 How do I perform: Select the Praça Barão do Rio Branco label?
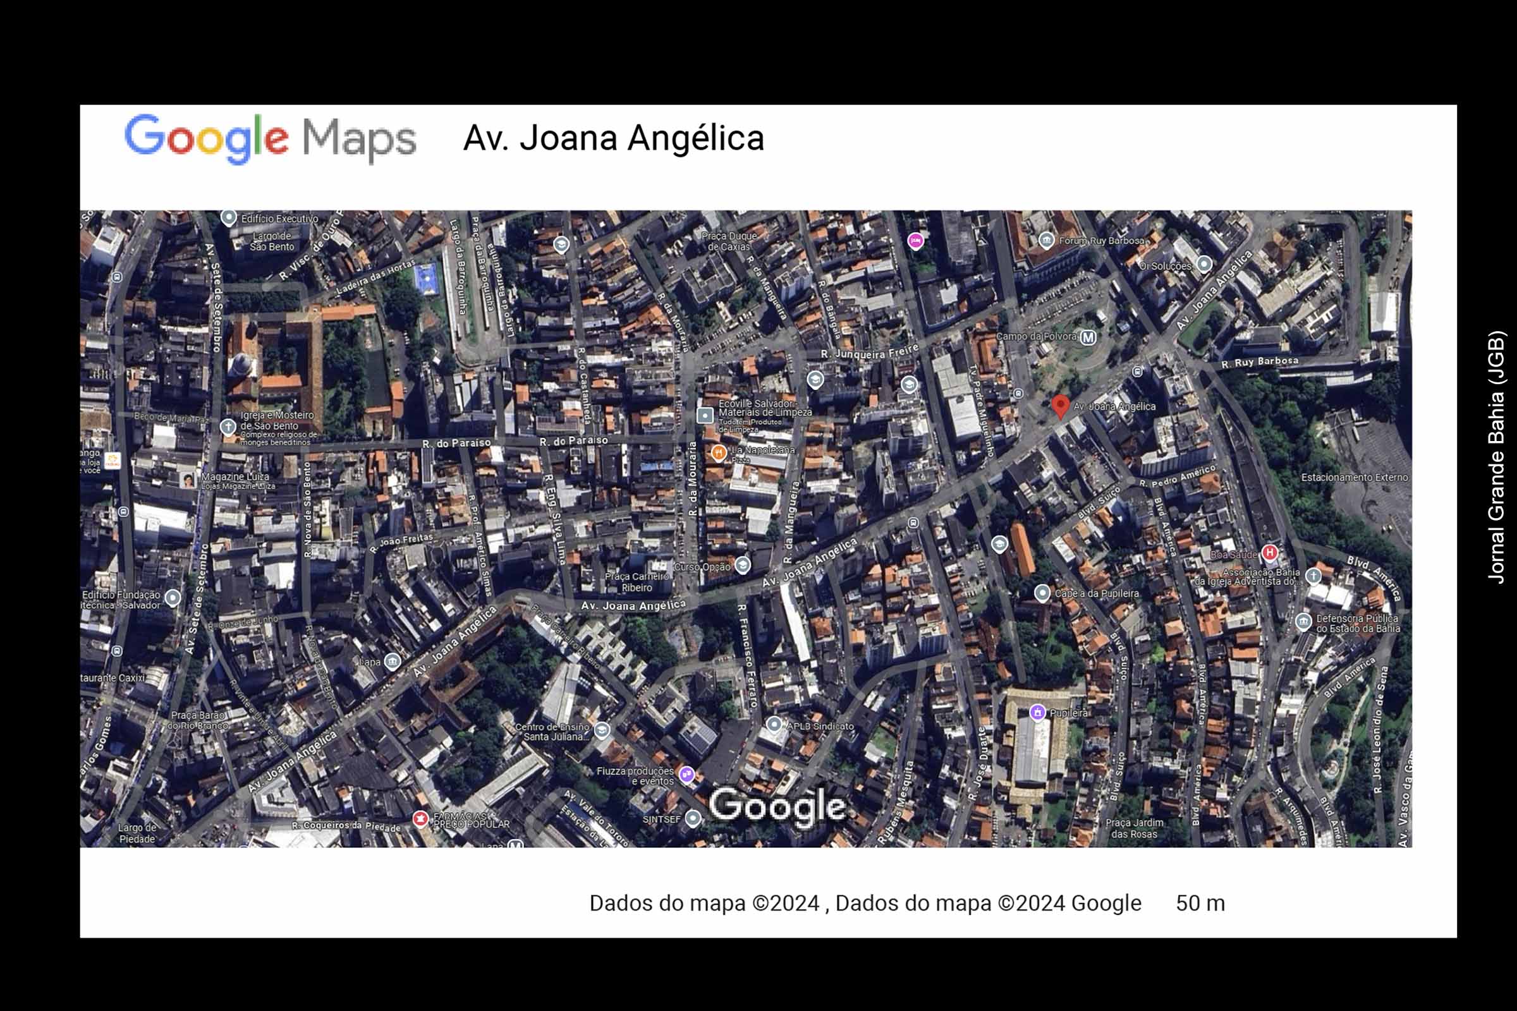198,720
